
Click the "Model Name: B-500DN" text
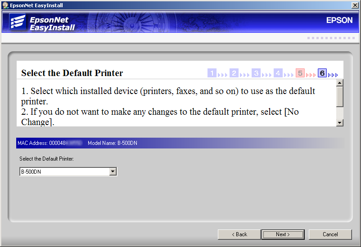coord(113,143)
